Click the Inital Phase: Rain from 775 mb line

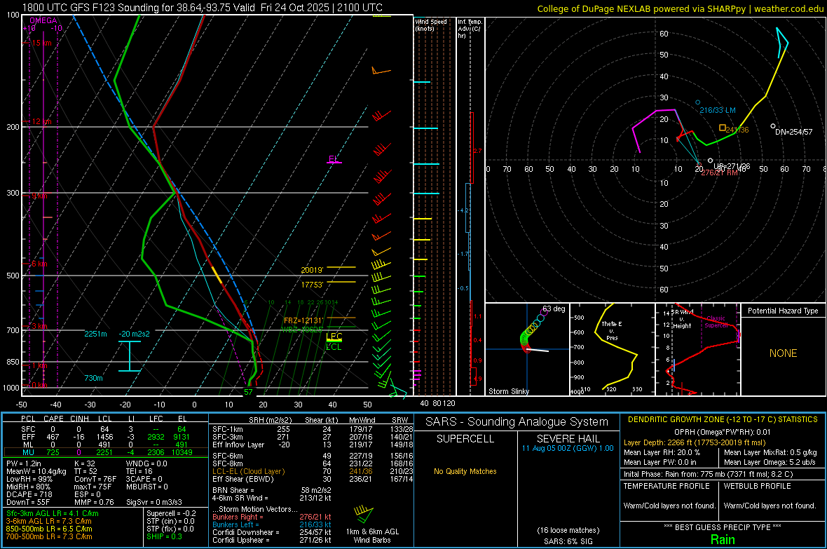pyautogui.click(x=709, y=474)
